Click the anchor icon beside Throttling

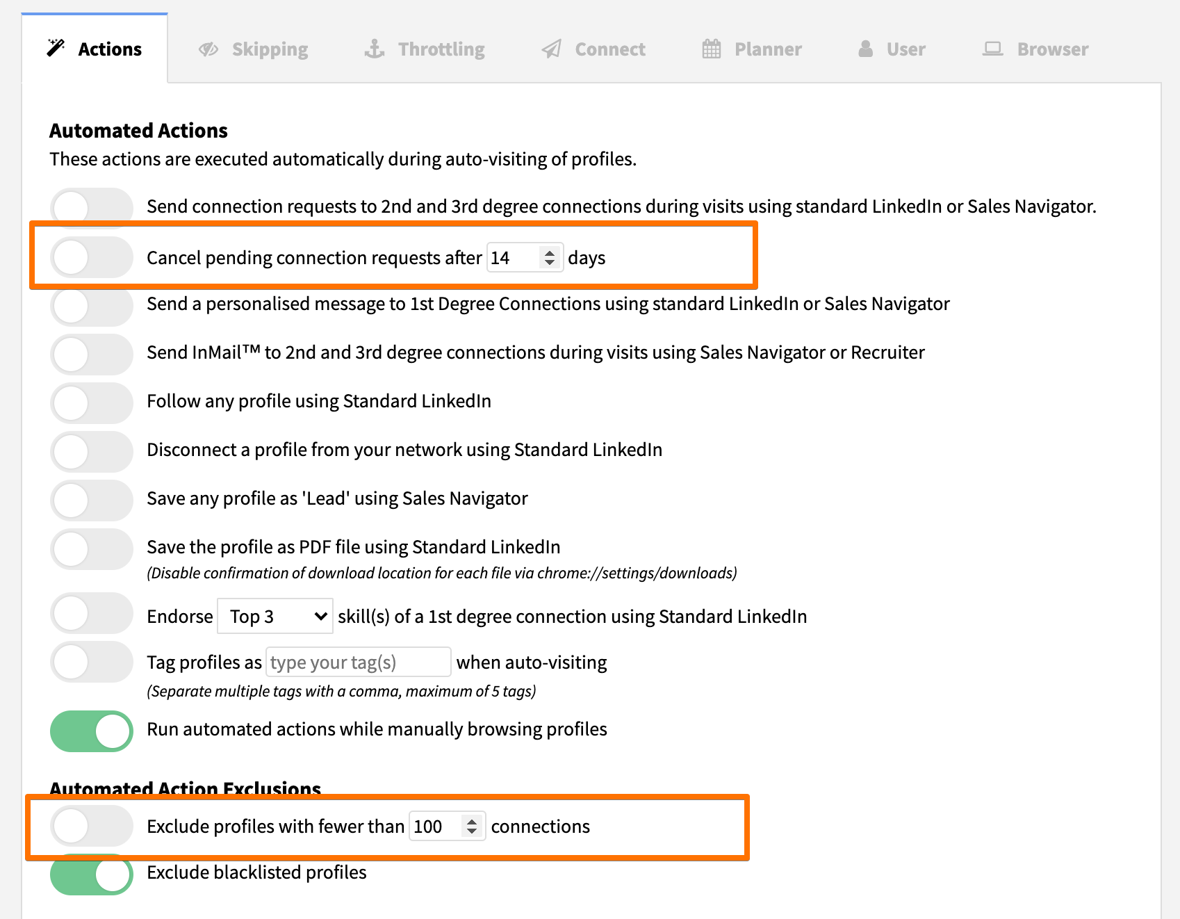pos(375,49)
